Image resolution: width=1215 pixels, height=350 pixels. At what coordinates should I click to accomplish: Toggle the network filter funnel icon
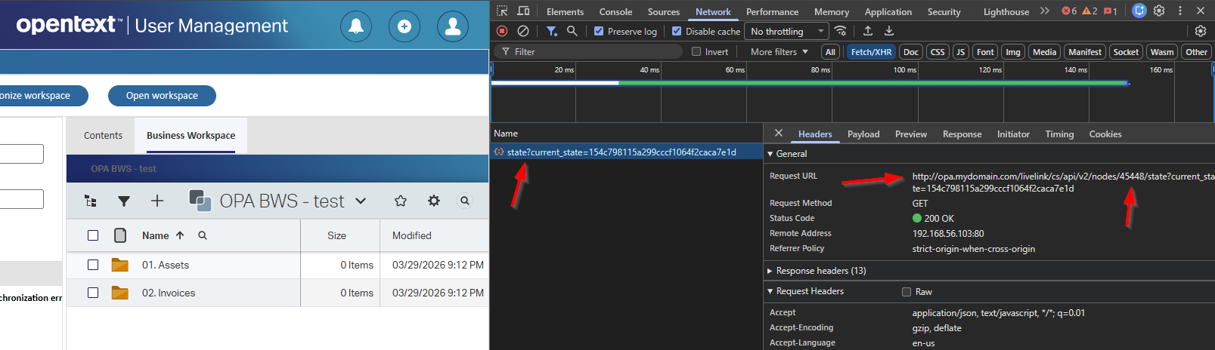click(x=552, y=31)
